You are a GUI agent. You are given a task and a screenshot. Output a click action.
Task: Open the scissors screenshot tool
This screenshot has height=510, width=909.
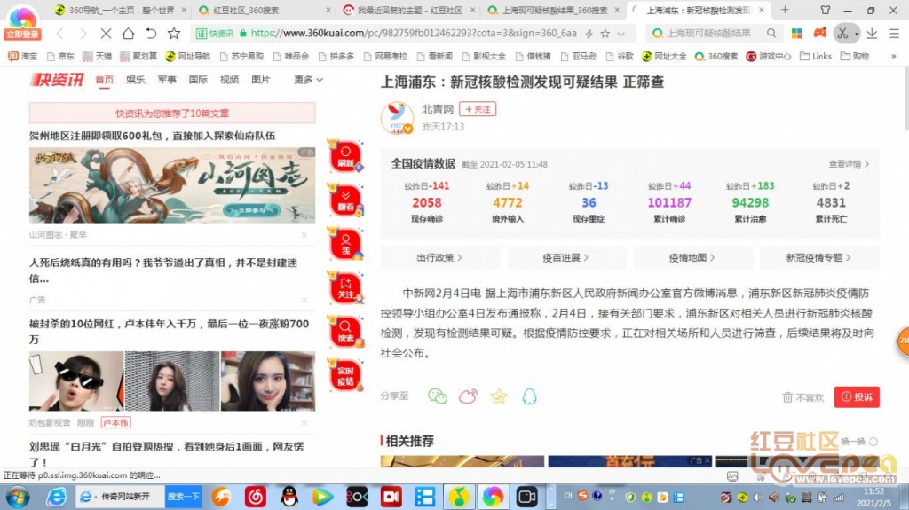click(842, 34)
